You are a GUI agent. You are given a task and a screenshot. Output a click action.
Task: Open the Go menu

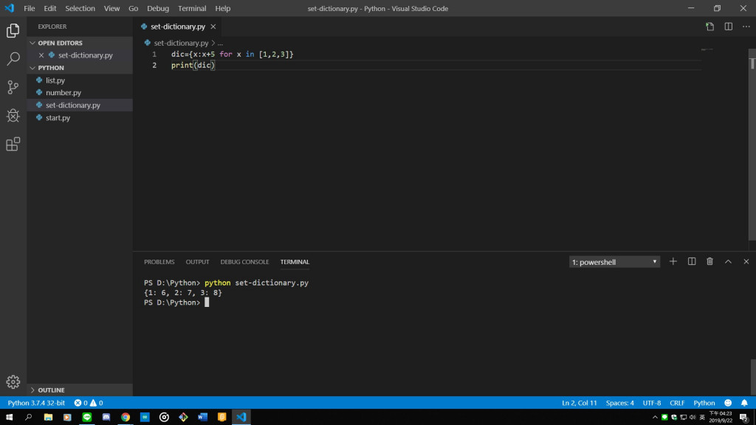tap(134, 8)
